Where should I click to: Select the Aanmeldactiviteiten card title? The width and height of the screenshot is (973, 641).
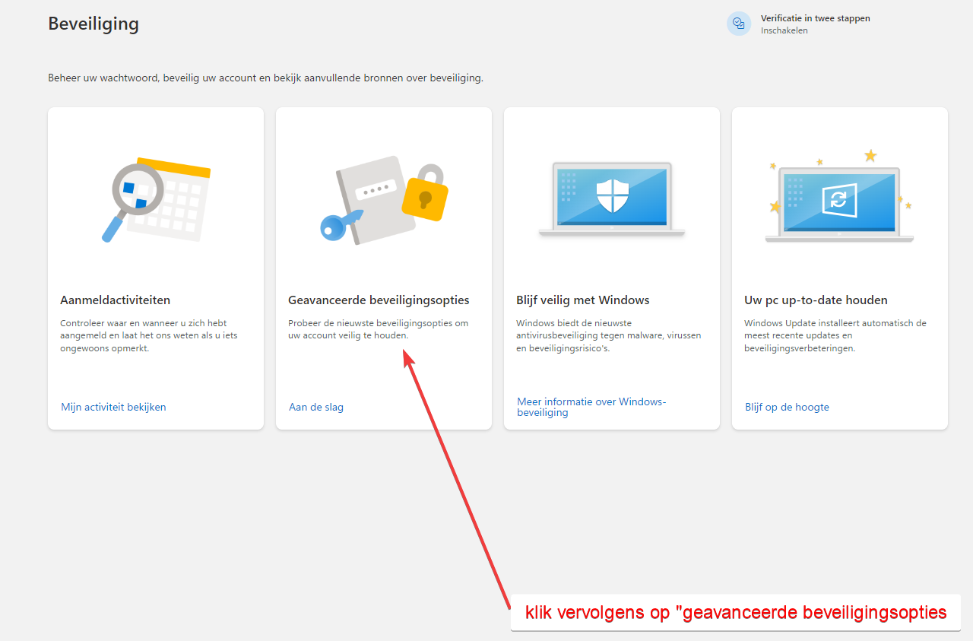pos(115,300)
